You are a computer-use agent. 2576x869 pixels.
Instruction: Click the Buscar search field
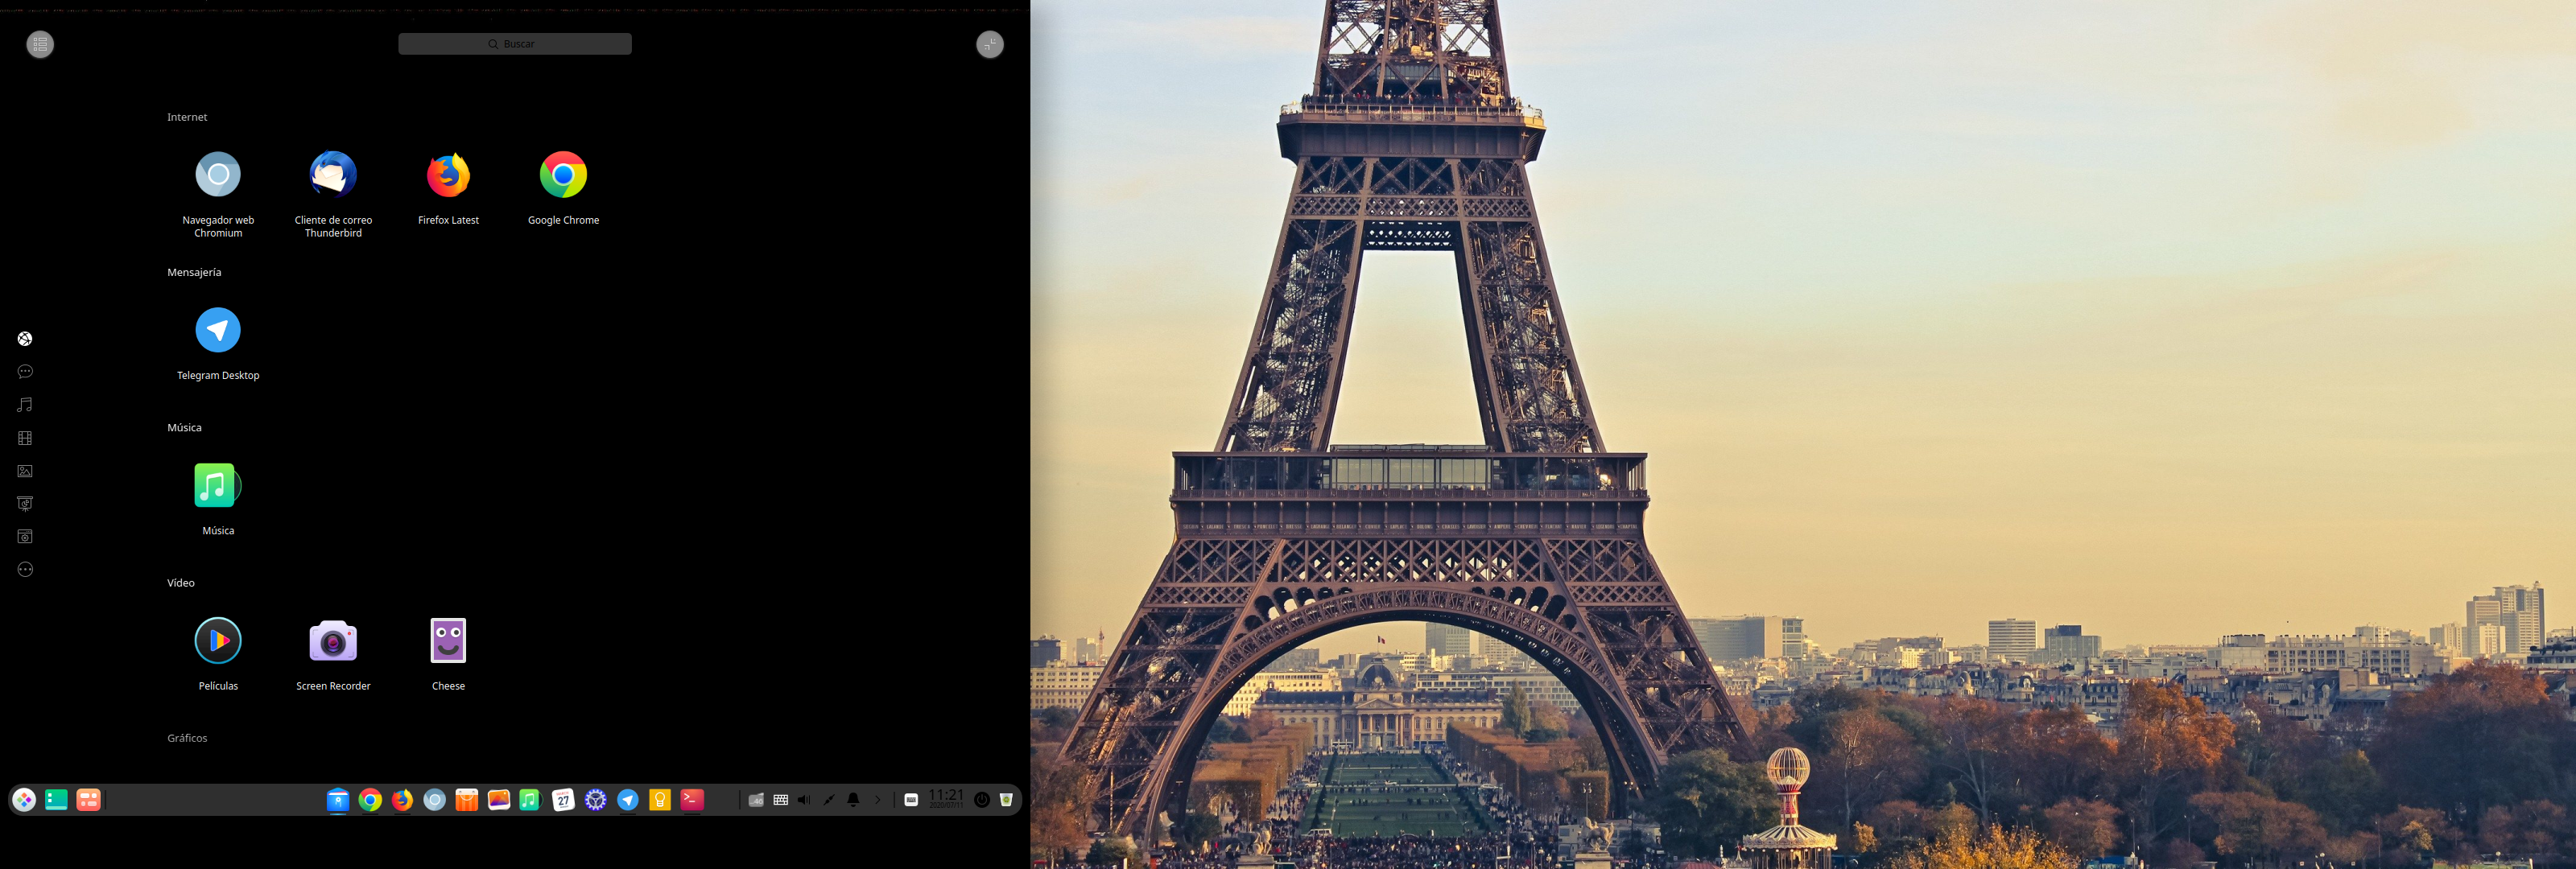[x=514, y=44]
